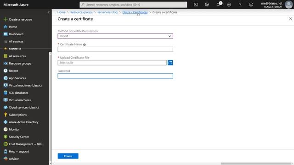Image resolution: width=294 pixels, height=165 pixels.
Task: Browse for certificate file with folder icon
Action: click(170, 63)
